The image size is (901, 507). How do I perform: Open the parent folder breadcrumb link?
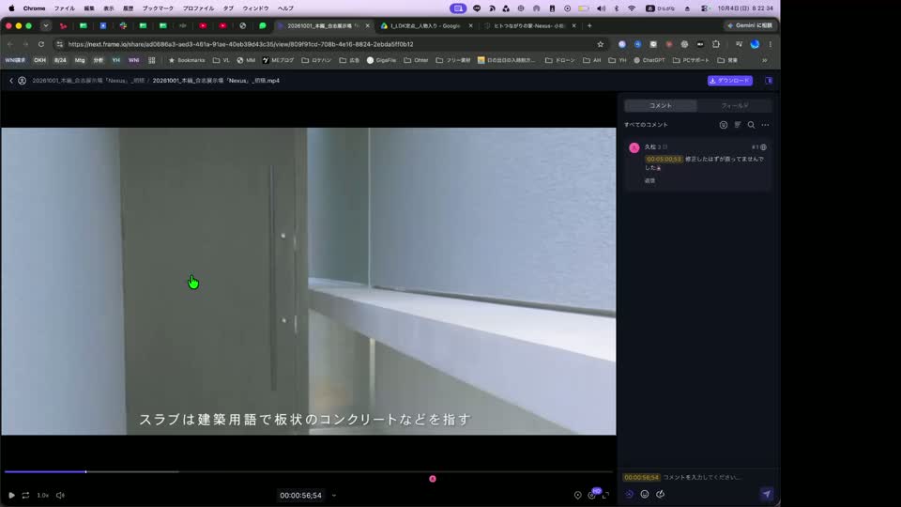pos(88,81)
